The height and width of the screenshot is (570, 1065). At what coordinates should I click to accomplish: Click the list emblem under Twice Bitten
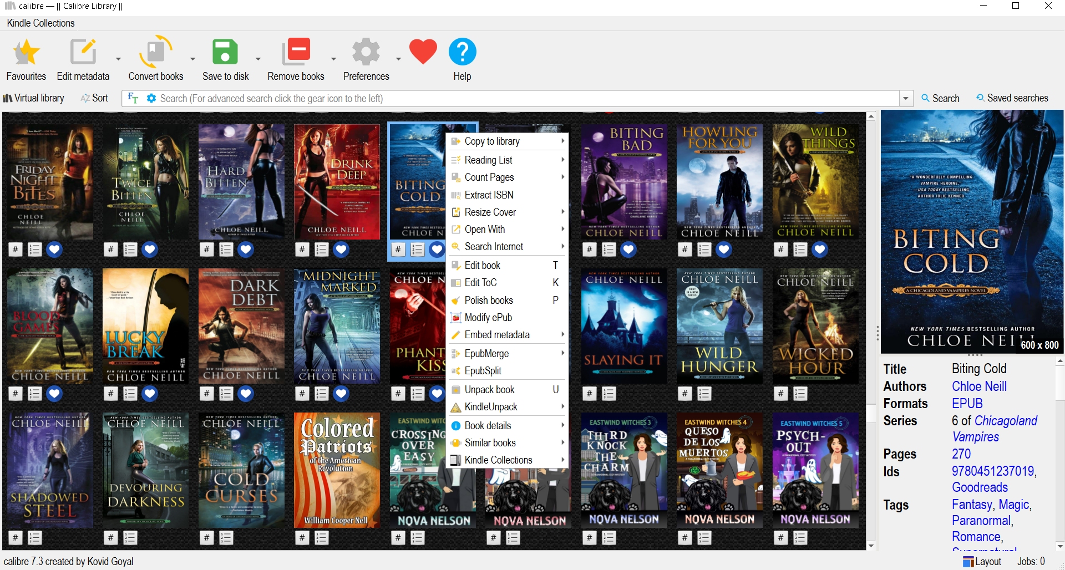[x=130, y=250]
